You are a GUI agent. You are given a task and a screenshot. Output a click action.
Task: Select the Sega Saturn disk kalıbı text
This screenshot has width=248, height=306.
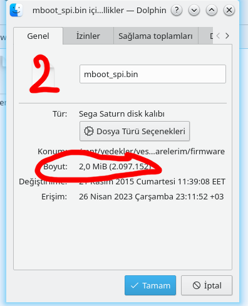click(x=121, y=114)
